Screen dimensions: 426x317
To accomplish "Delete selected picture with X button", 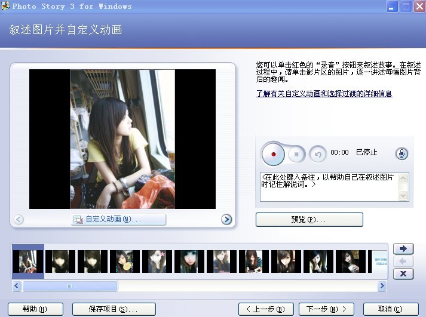I will click(x=403, y=273).
